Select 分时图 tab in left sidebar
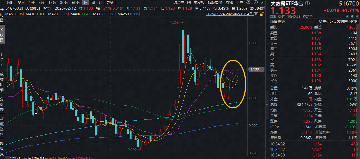 click(x=2, y=15)
